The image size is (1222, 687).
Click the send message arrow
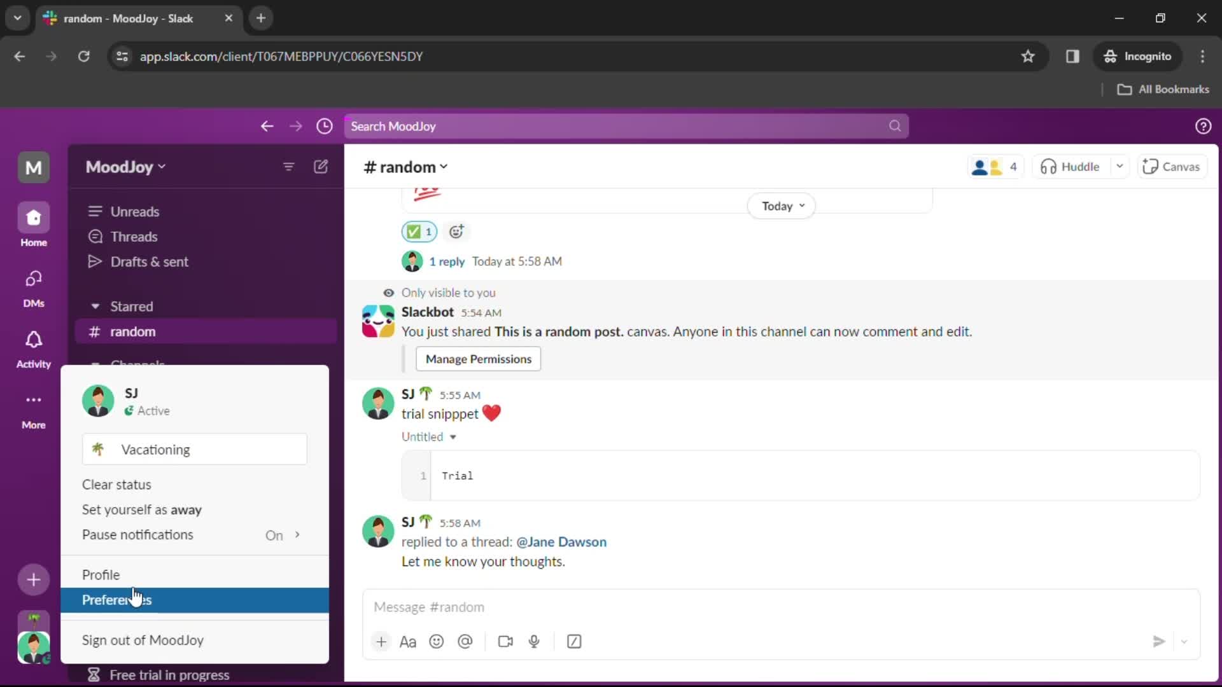(1159, 641)
